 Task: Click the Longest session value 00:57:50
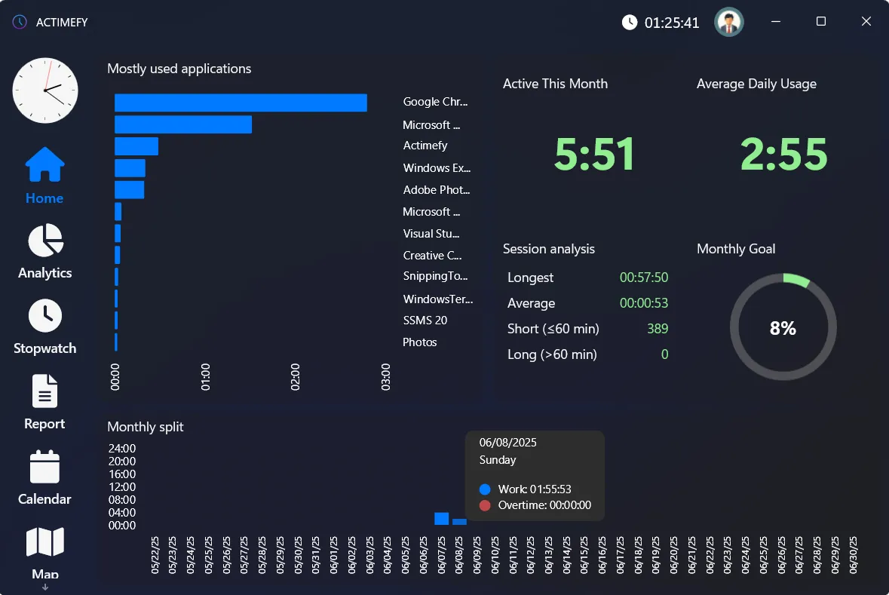click(644, 278)
